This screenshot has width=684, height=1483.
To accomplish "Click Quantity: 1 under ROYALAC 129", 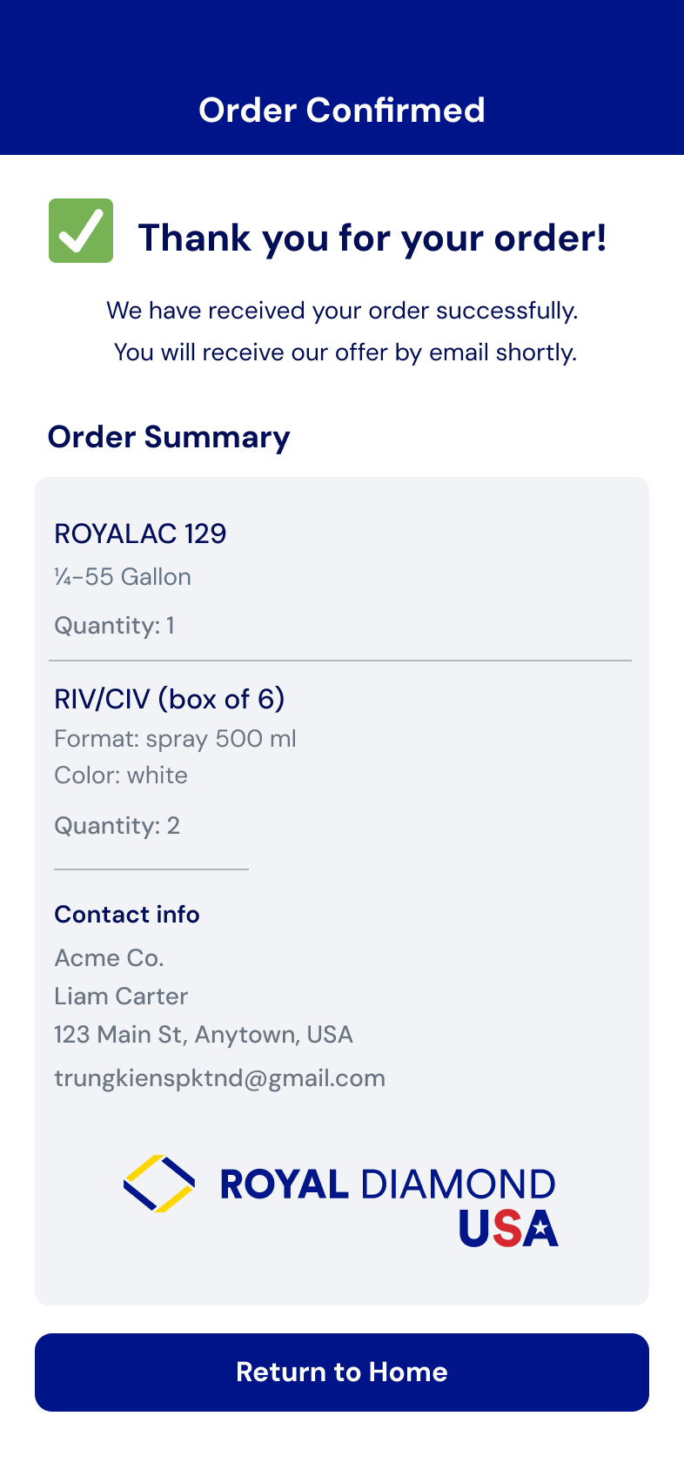I will point(114,626).
